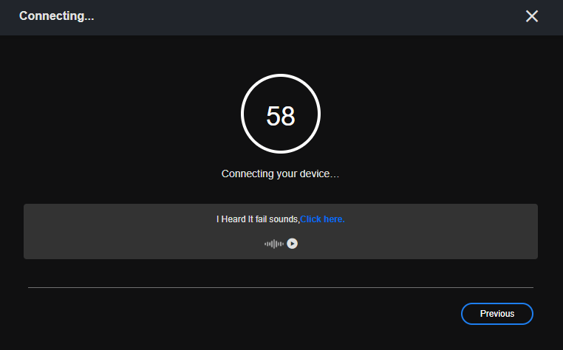The height and width of the screenshot is (350, 563).
Task: Click the 'Connecting...' dialog title
Action: pyautogui.click(x=57, y=16)
